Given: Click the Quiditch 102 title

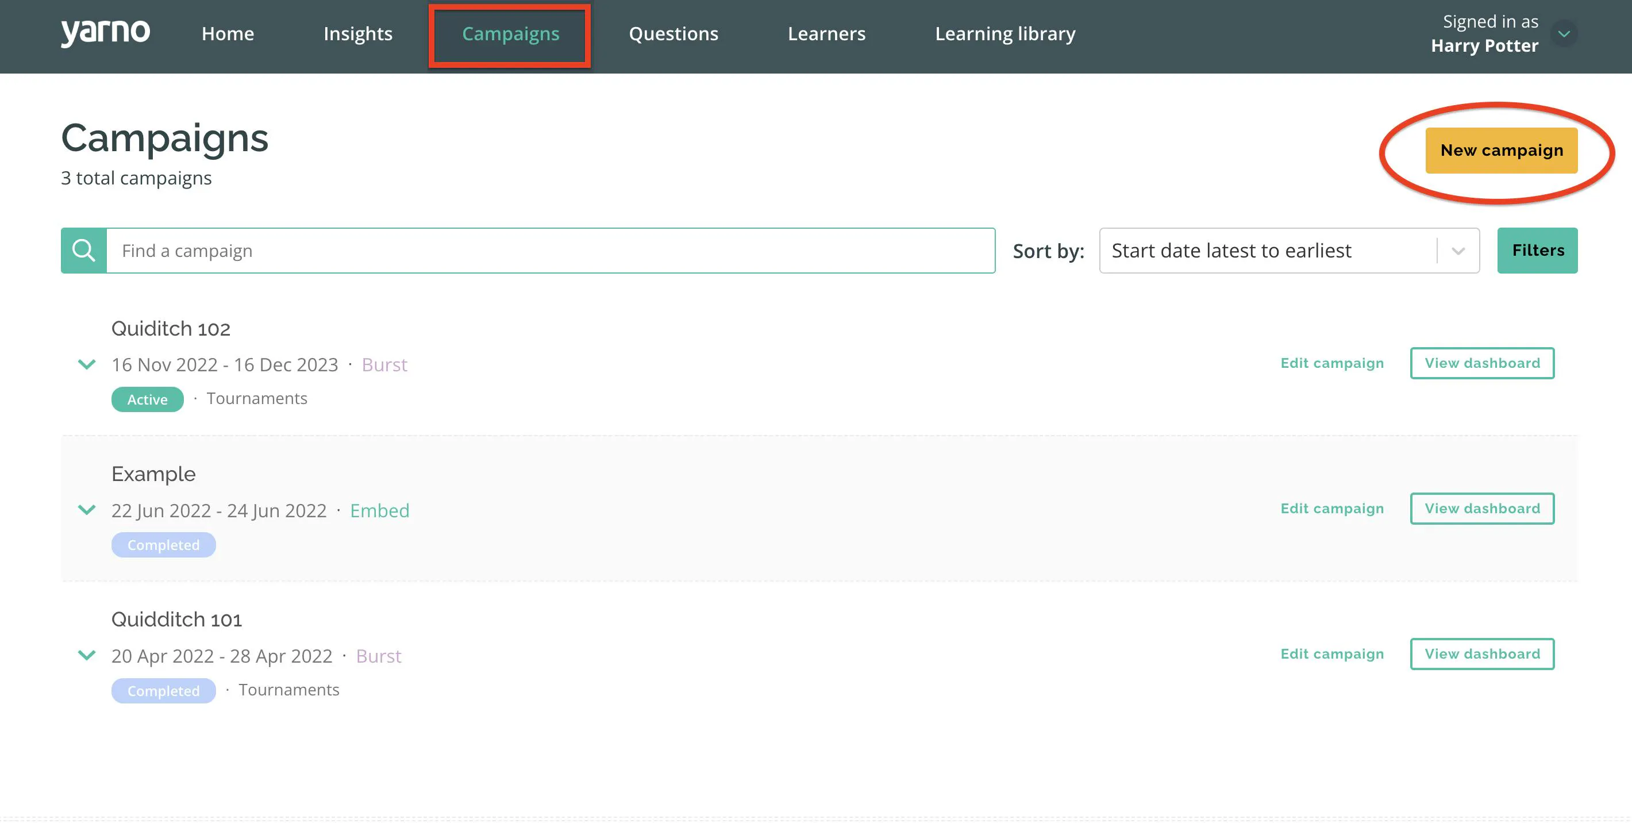Looking at the screenshot, I should pos(171,328).
